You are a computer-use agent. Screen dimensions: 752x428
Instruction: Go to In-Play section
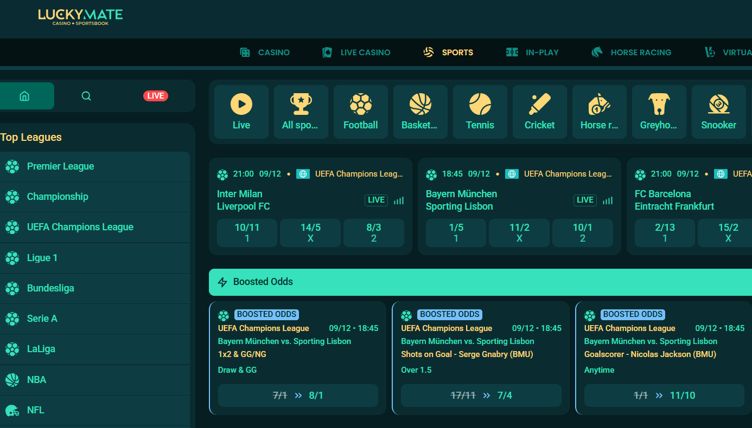tap(532, 53)
